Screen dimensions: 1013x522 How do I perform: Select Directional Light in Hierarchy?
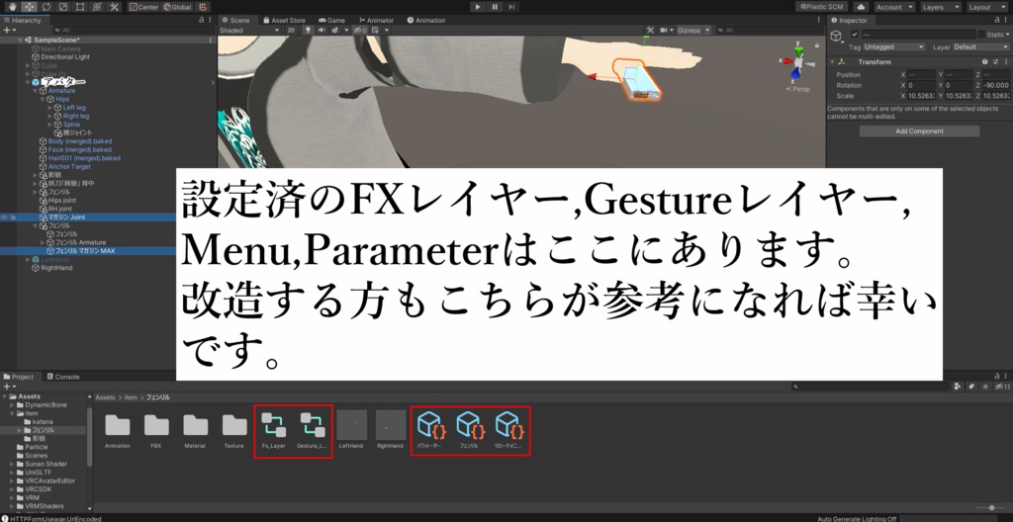pos(65,57)
